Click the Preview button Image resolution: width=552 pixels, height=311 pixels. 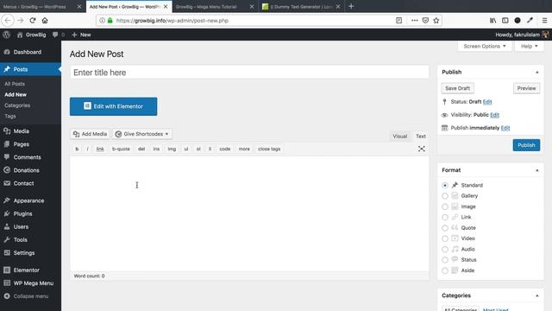(526, 88)
